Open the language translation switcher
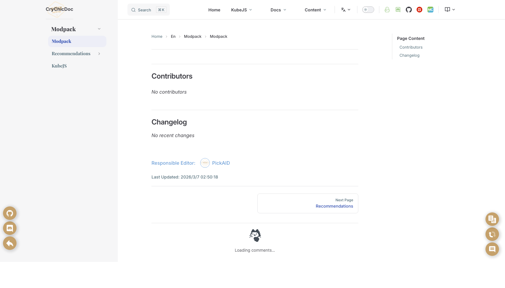The image size is (505, 288). point(345,10)
